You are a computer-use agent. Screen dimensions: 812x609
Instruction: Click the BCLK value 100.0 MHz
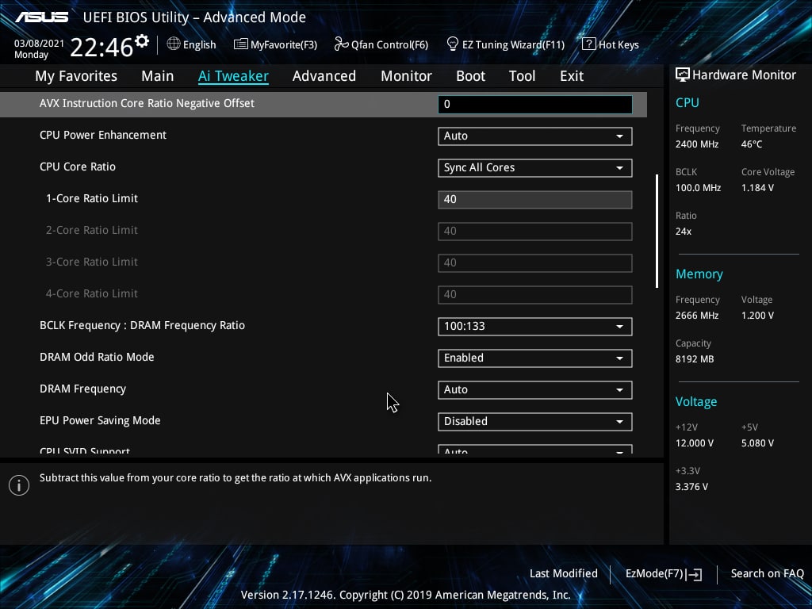(698, 187)
